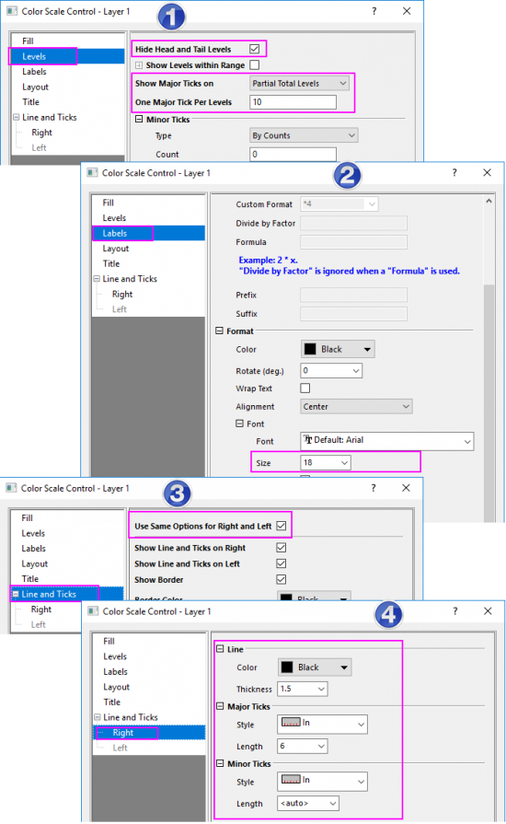Select Right under Line and Ticks in dialog 4
The image size is (506, 824).
click(x=123, y=732)
